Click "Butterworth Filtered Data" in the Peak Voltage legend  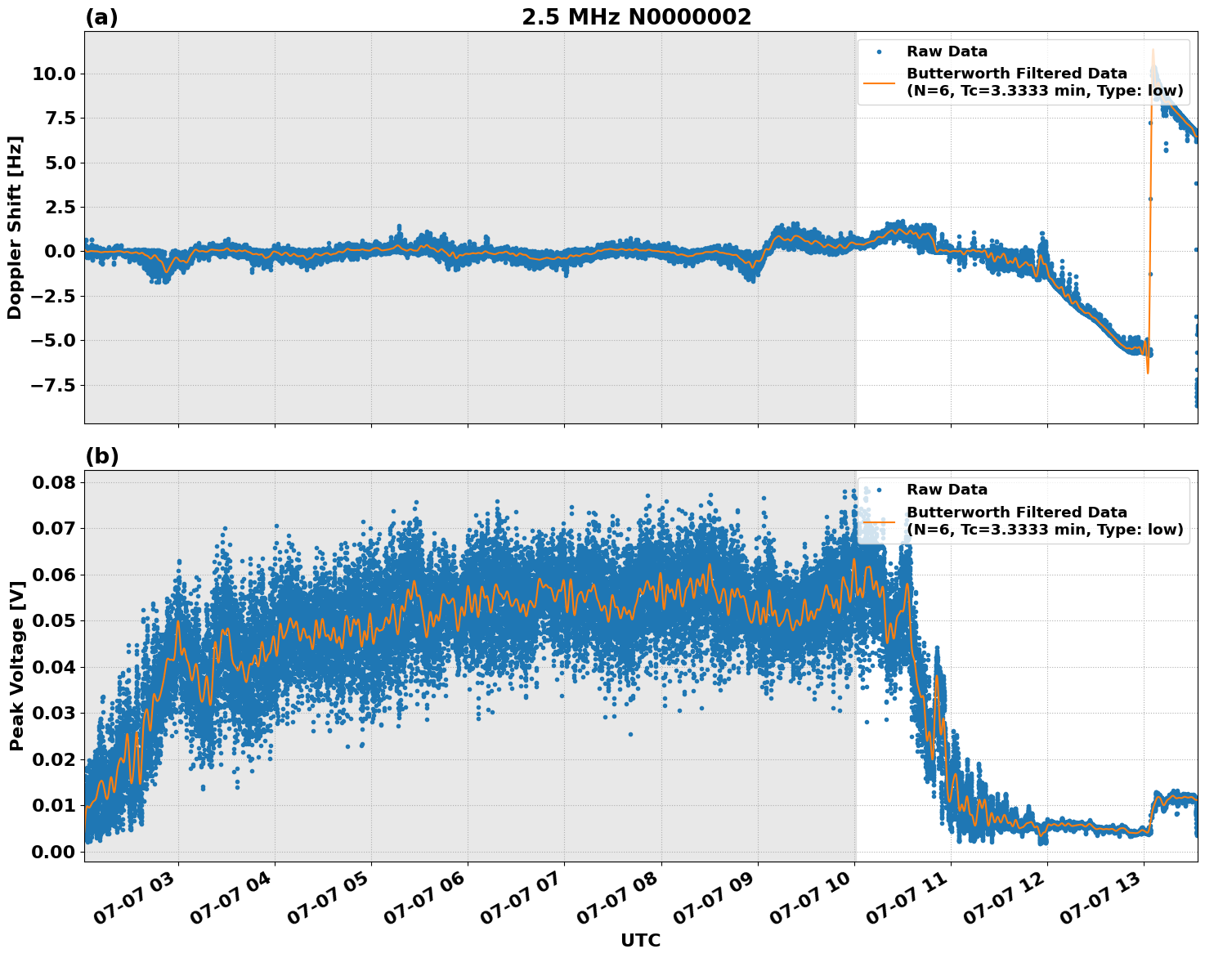pos(1017,512)
